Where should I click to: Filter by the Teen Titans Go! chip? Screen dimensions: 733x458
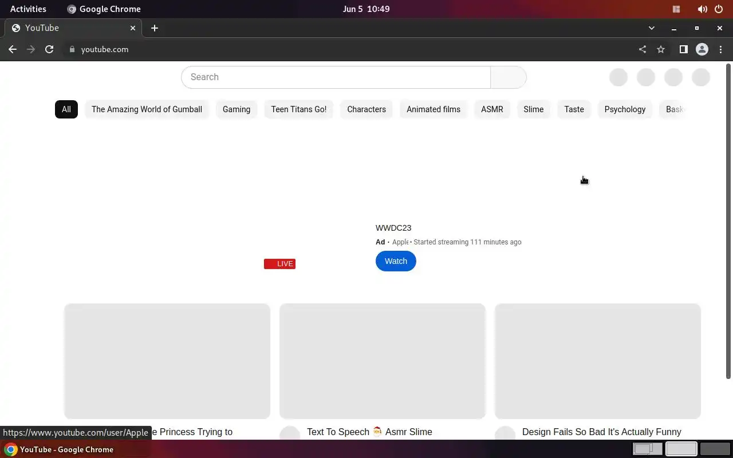click(x=299, y=109)
